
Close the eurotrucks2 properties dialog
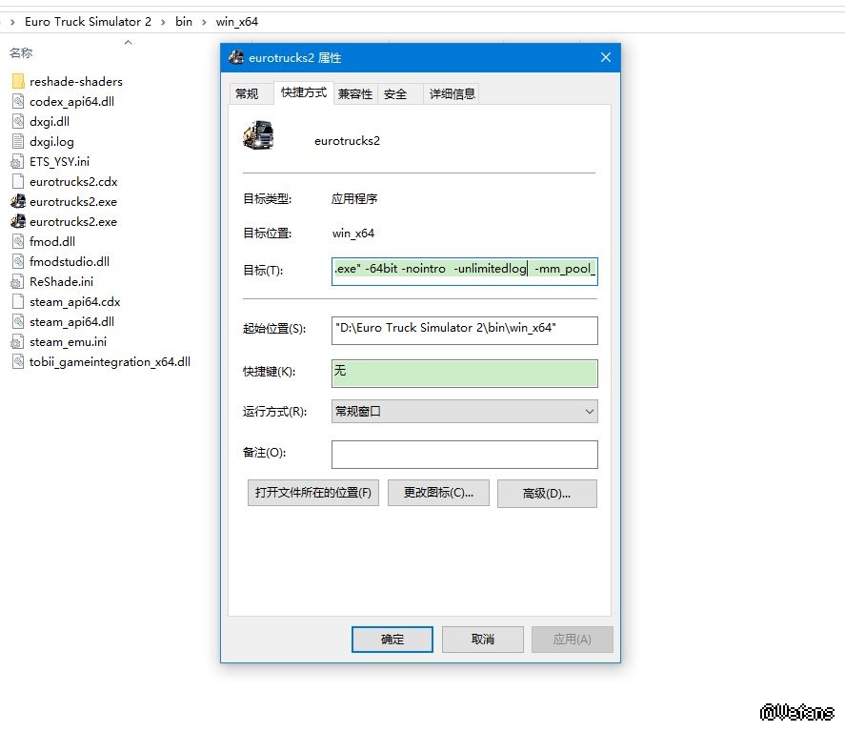606,57
